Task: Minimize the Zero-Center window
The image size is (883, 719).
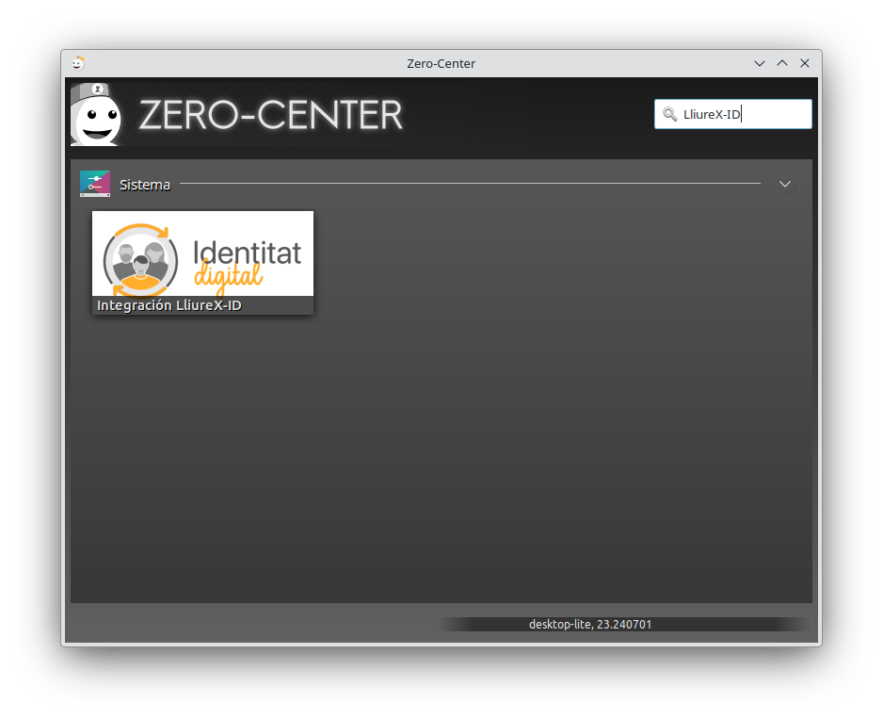Action: pyautogui.click(x=760, y=63)
